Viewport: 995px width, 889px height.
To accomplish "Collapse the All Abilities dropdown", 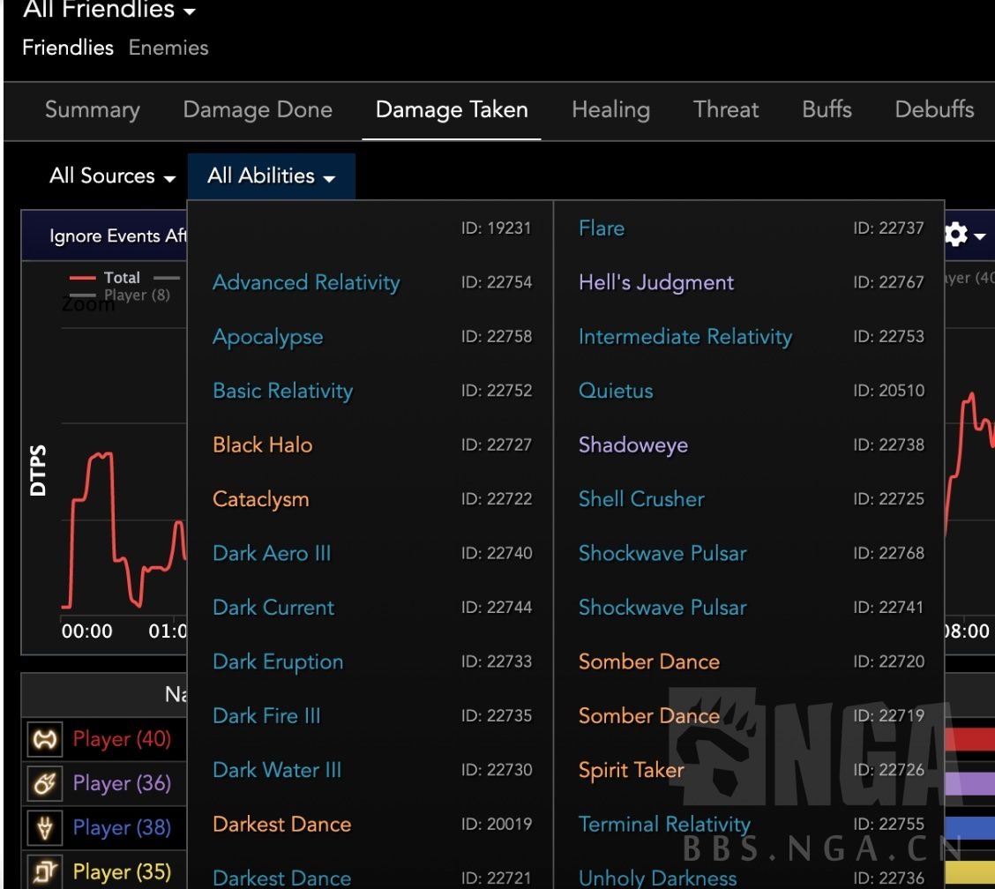I will pyautogui.click(x=271, y=176).
